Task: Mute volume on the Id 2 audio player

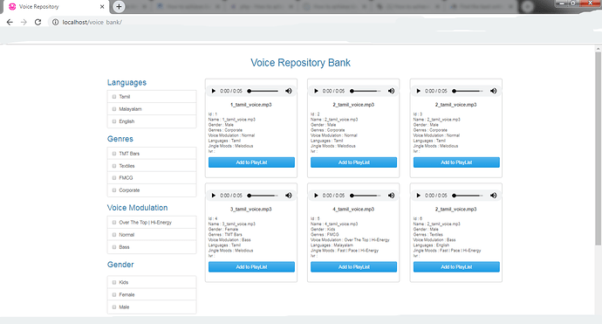Action: point(391,91)
